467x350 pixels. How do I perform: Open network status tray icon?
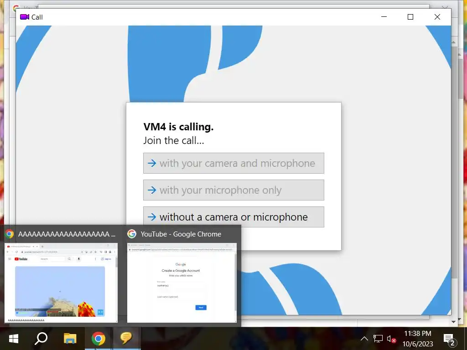point(378,339)
